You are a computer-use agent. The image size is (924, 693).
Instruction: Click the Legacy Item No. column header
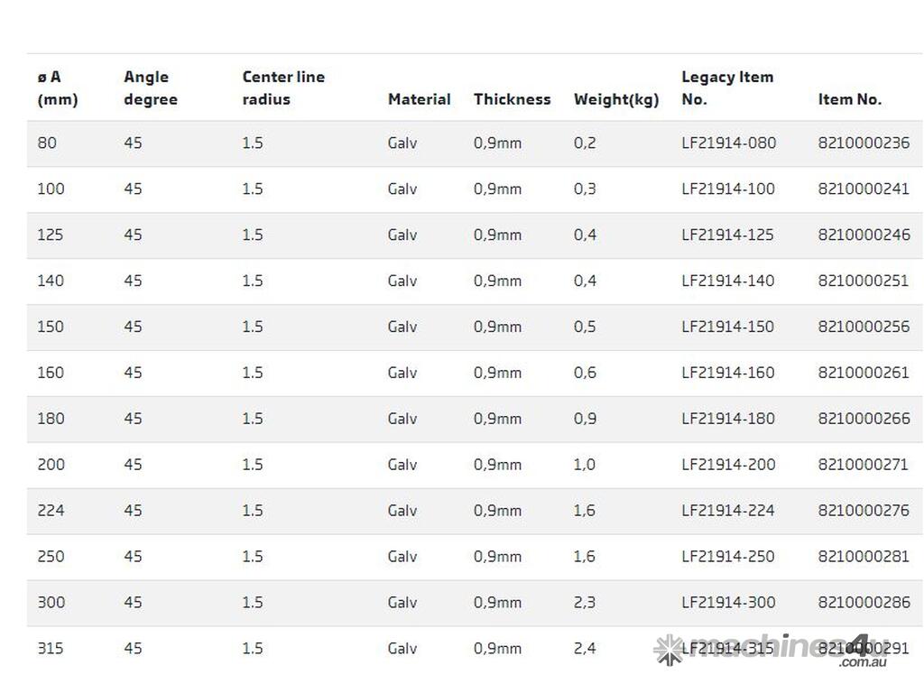pyautogui.click(x=726, y=88)
